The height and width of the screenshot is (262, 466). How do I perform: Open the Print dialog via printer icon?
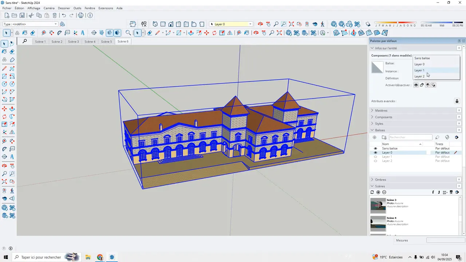pos(80,15)
